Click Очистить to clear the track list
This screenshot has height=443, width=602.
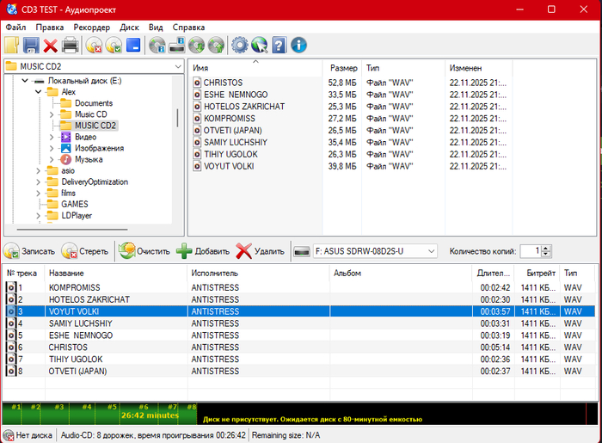click(144, 251)
